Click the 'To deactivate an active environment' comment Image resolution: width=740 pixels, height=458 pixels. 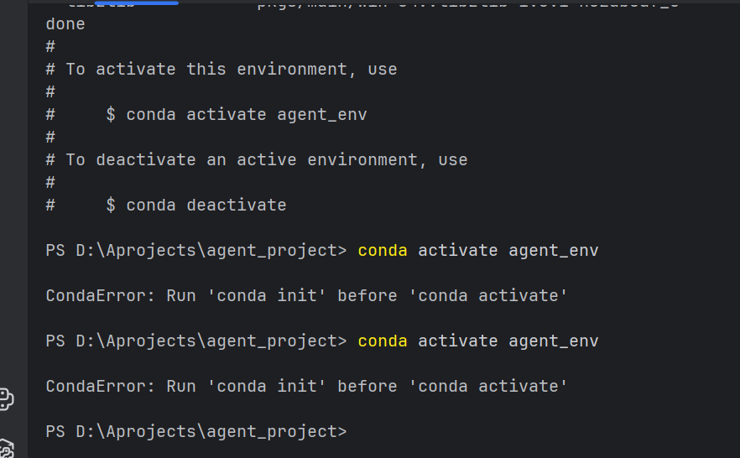[x=242, y=160]
